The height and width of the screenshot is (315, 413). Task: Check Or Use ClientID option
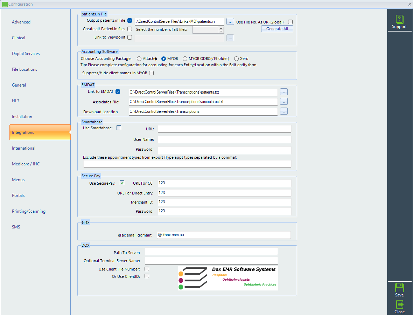147,276
